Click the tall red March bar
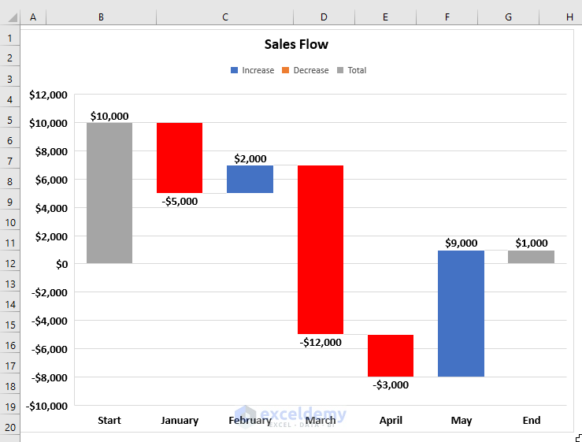This screenshot has height=442, width=582. 321,249
